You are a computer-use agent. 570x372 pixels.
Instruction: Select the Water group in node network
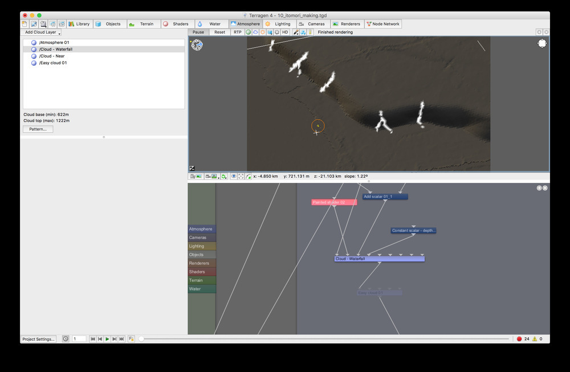click(x=202, y=289)
